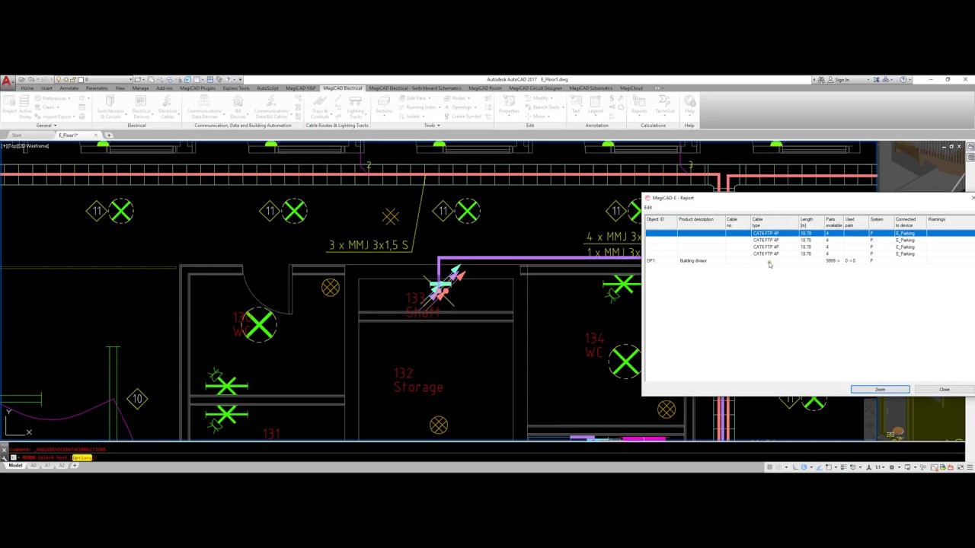Select the Text annotation tool

tap(576, 107)
